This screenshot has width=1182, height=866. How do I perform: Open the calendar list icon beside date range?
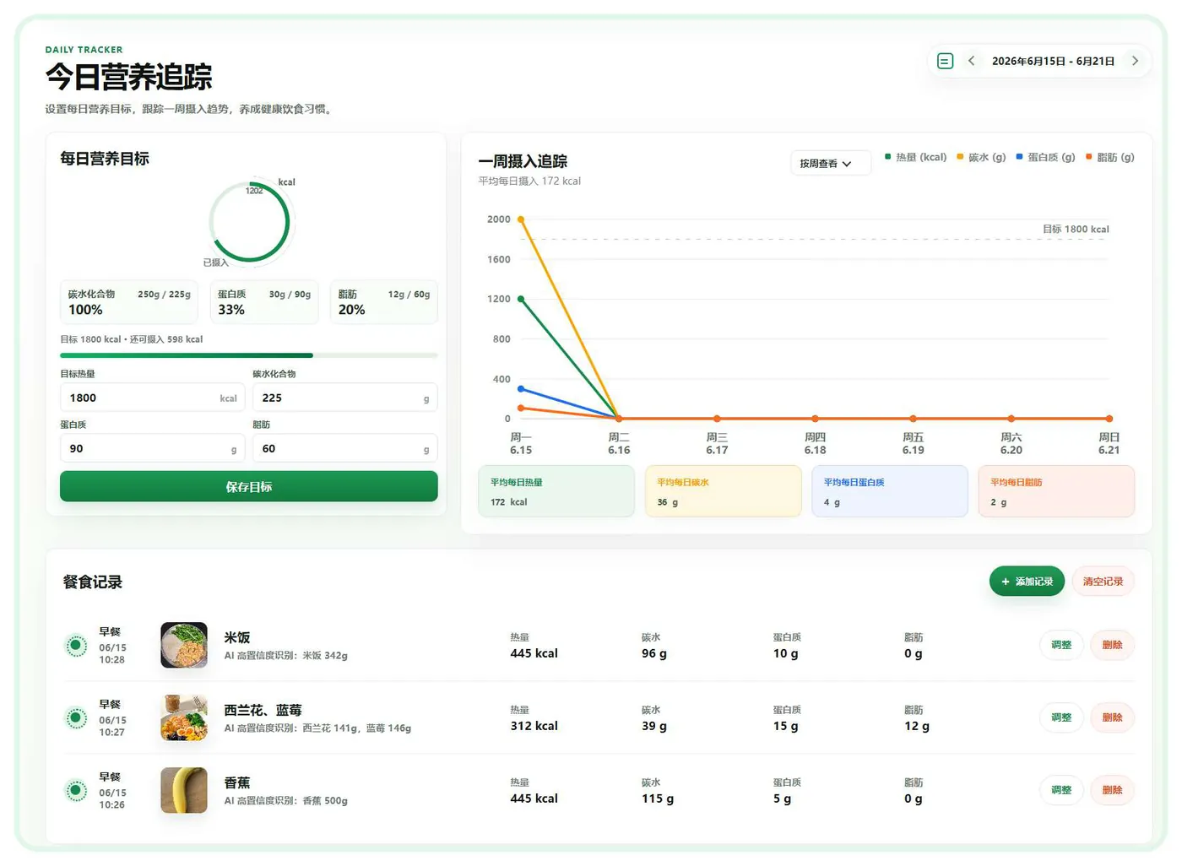[x=946, y=61]
